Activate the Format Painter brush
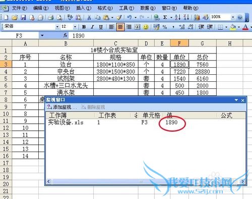 119,17
